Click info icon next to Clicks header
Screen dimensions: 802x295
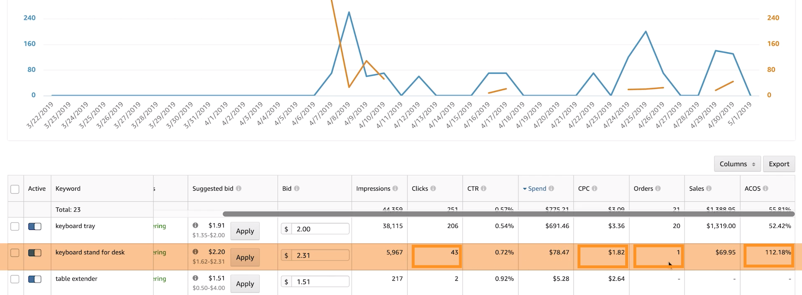point(433,189)
